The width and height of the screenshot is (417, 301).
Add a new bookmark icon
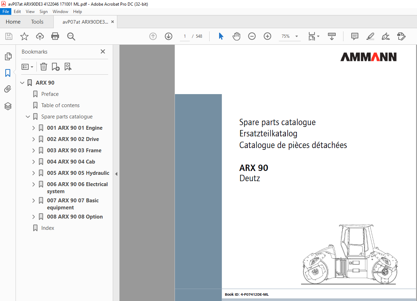click(x=55, y=67)
